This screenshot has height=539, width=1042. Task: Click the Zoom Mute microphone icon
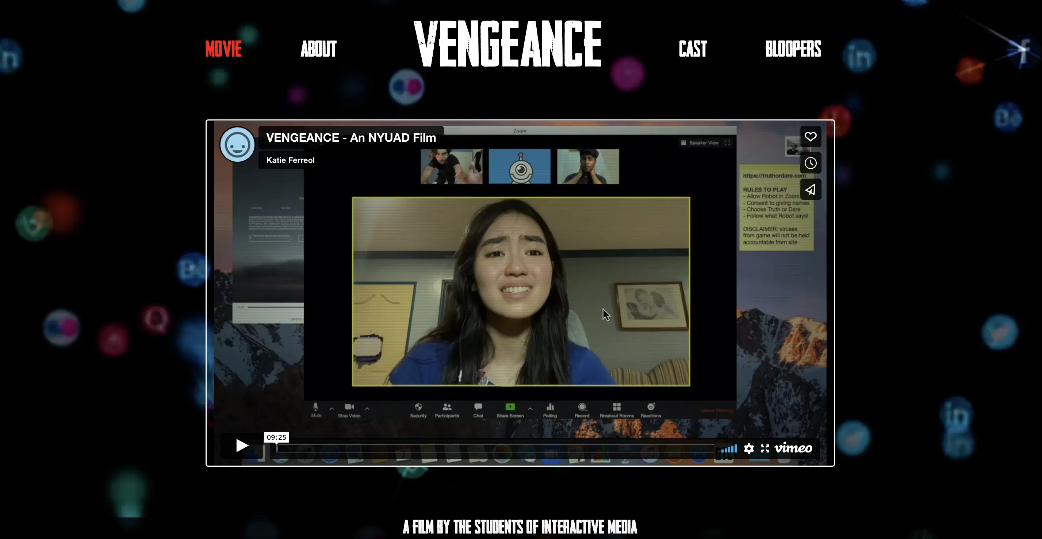(x=316, y=407)
